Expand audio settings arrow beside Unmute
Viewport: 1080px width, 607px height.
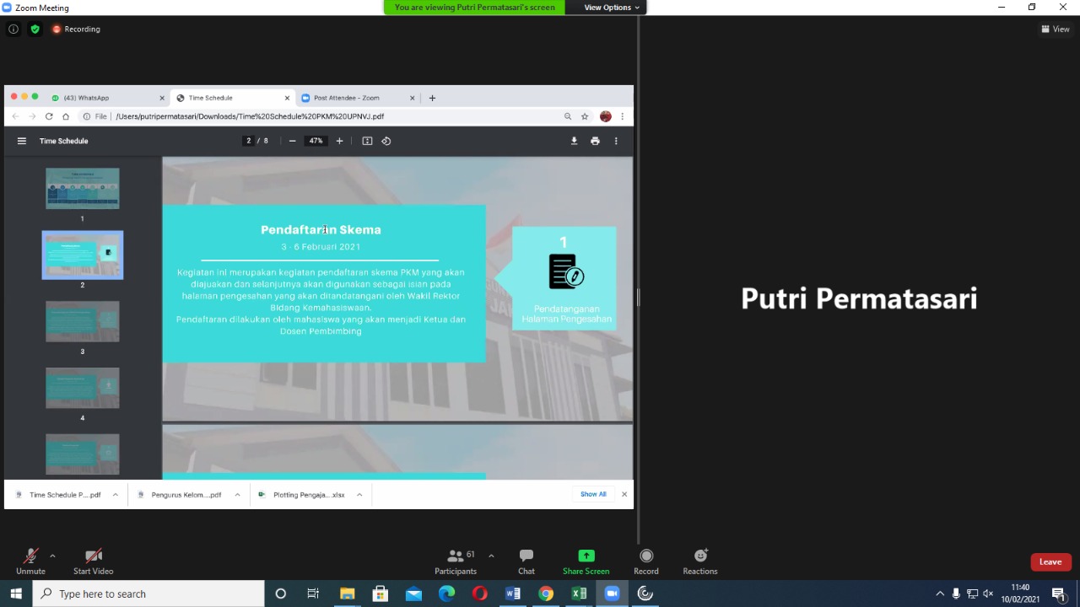pos(52,556)
